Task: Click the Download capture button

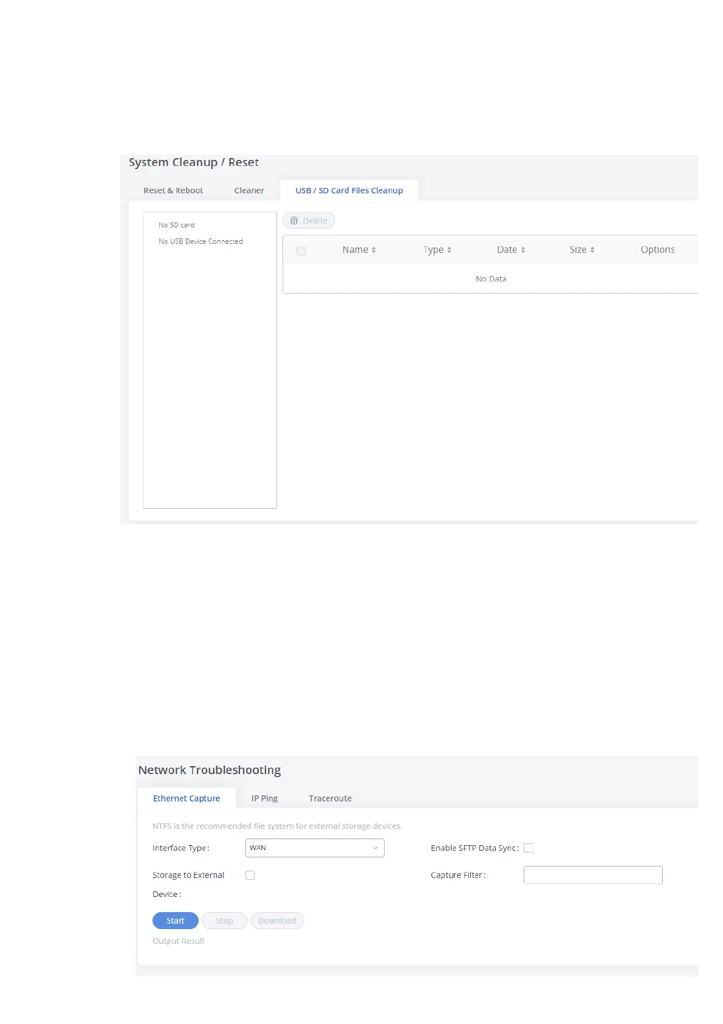Action: pyautogui.click(x=277, y=921)
